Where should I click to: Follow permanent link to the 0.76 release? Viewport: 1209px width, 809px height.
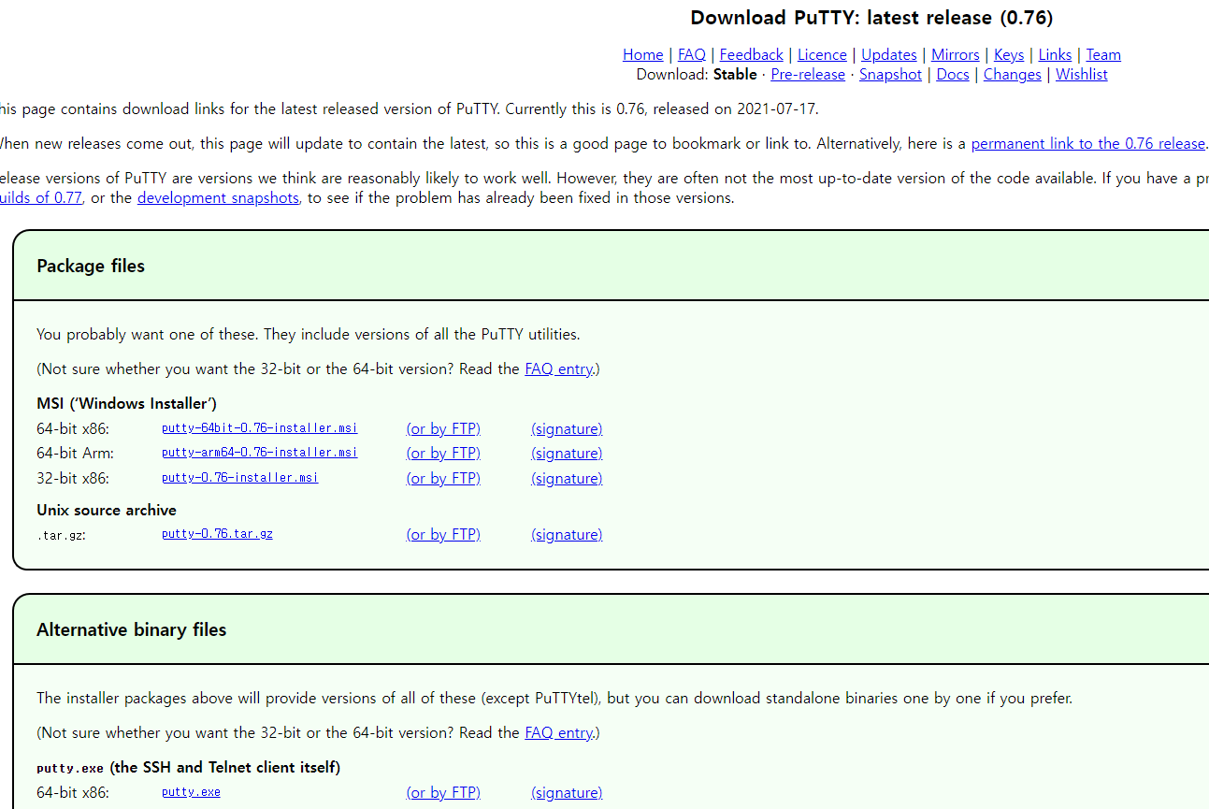coord(1088,143)
